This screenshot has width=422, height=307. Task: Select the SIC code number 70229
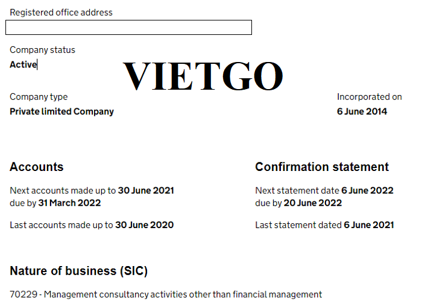tap(24, 294)
